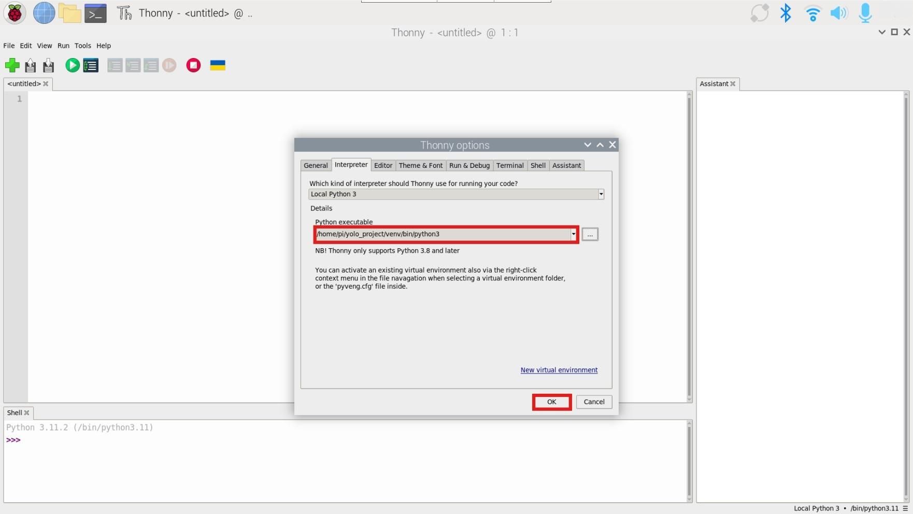Viewport: 913px width, 514px height.
Task: Click the microphone tray icon
Action: (865, 13)
